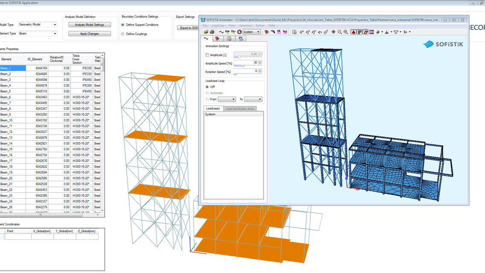The image size is (485, 273).
Task: Click the Amplitude Speed value field showing 30
Action: point(246,62)
